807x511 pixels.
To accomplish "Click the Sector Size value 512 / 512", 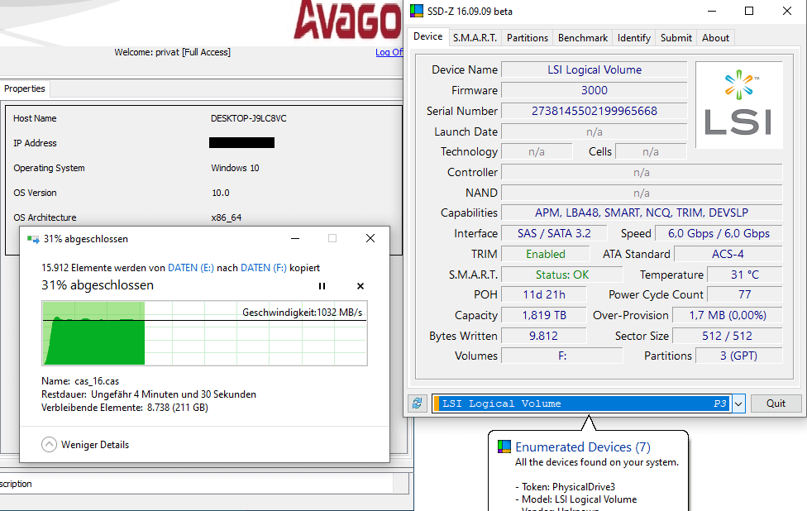I will 728,336.
